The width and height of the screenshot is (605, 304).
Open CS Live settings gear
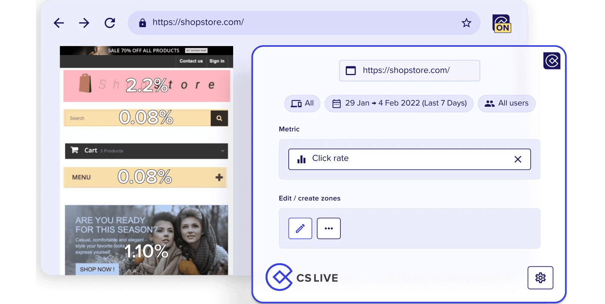click(x=540, y=278)
